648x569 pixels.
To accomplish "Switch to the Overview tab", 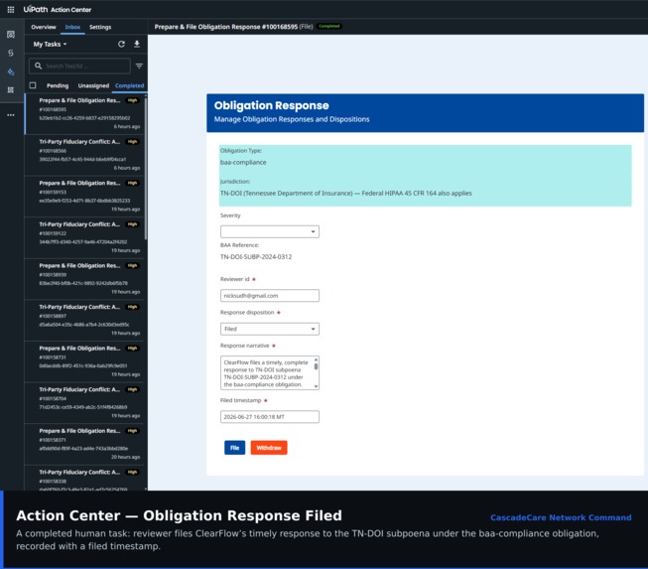I will 44,27.
